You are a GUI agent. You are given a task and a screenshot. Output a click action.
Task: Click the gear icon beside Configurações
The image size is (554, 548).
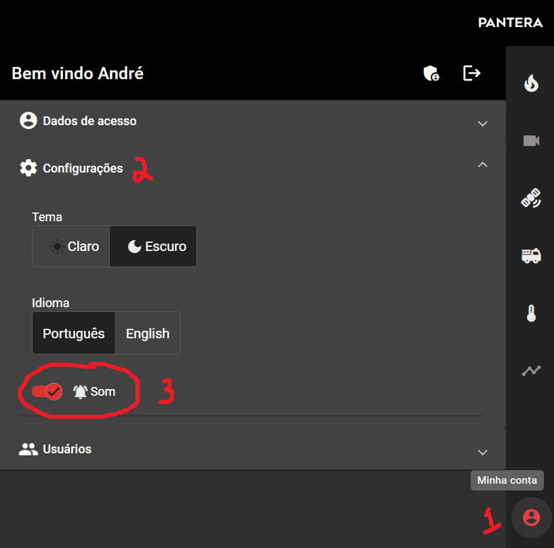point(28,168)
